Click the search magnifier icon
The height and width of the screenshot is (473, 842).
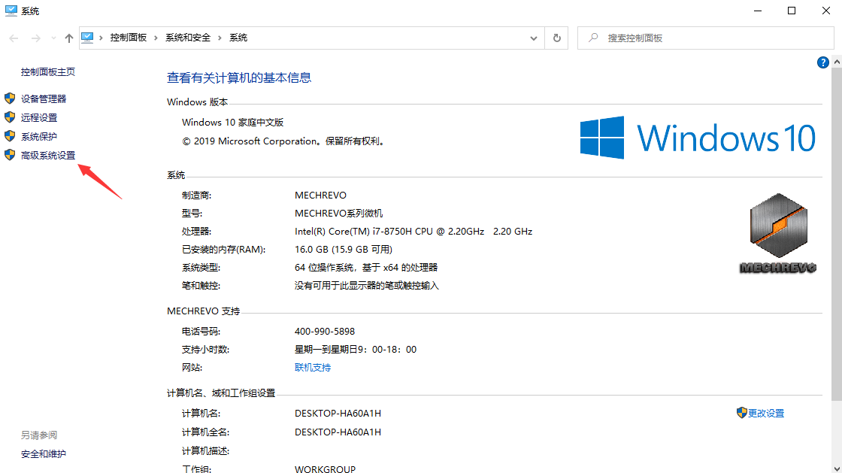point(593,38)
